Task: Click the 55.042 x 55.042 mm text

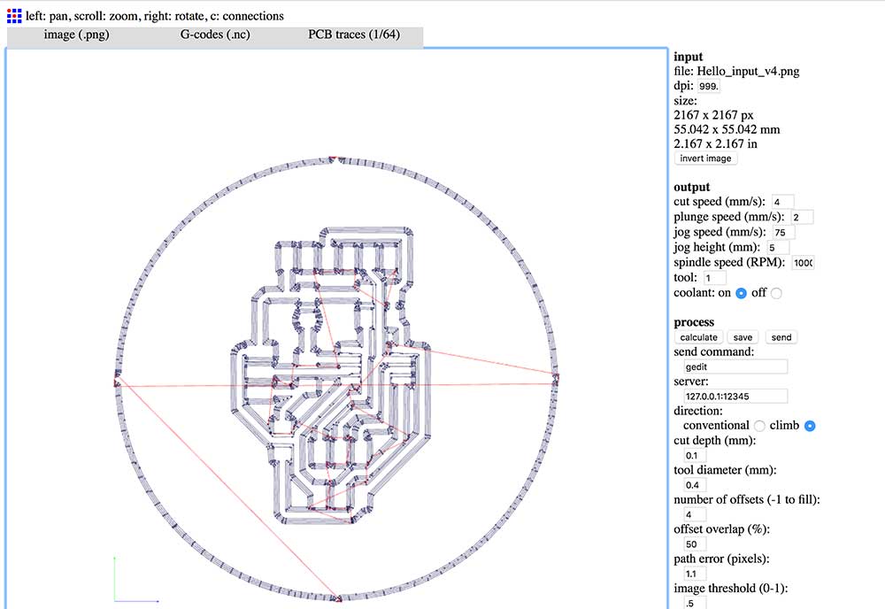Action: 727,130
